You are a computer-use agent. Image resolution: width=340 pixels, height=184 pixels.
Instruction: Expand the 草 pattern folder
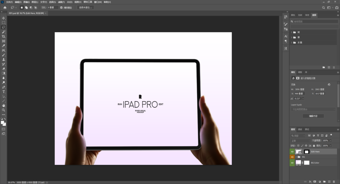pyautogui.click(x=292, y=37)
